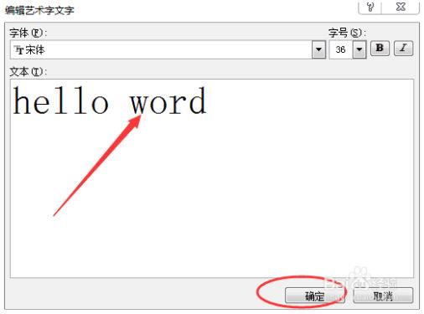Screen dimensions: 424x314
Task: Click inside the WordArt text editing area
Action: (x=212, y=178)
